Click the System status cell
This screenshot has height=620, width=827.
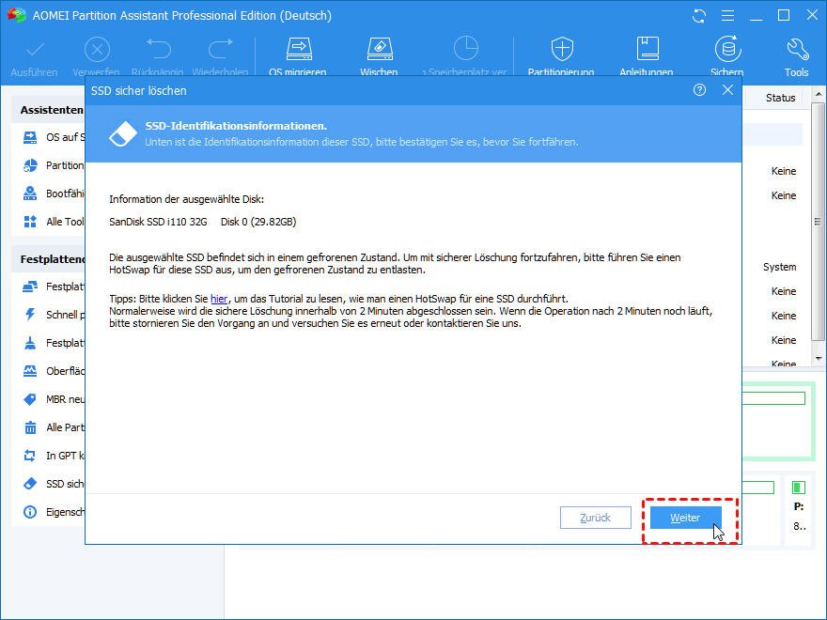click(x=779, y=268)
